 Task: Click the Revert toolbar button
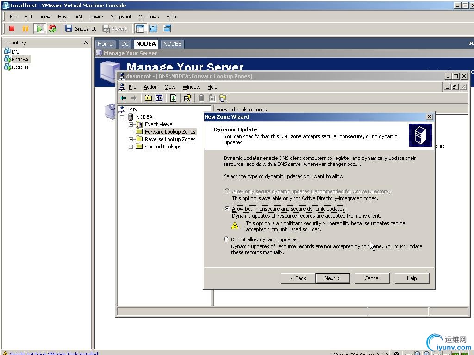click(115, 29)
